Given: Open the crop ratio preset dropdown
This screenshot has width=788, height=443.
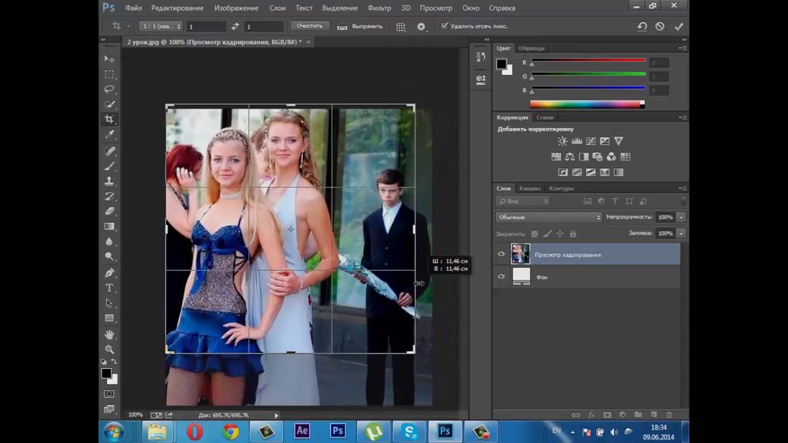Looking at the screenshot, I should pos(161,26).
